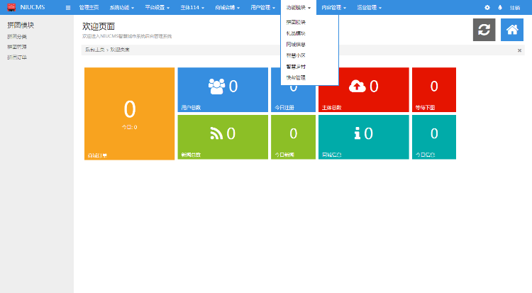532x293 pixels.
Task: Open the teal 今日信息 tile
Action: coord(434,137)
